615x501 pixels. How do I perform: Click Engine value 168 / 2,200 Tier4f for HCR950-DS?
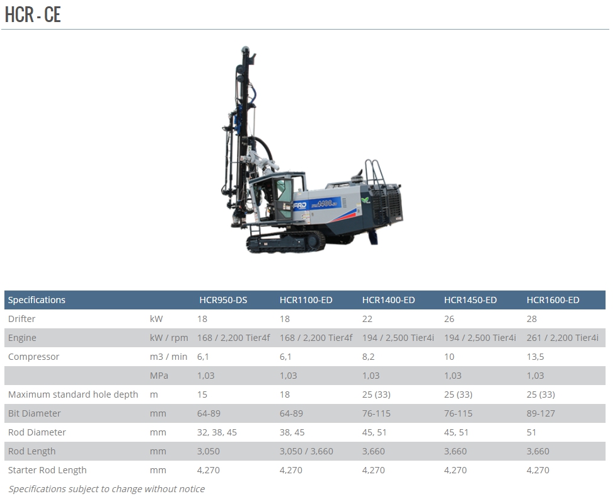pos(233,338)
